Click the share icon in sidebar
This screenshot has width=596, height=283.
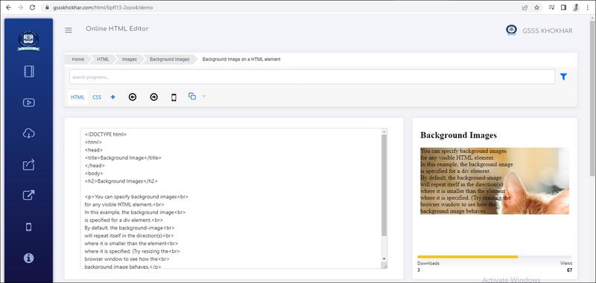pos(29,164)
